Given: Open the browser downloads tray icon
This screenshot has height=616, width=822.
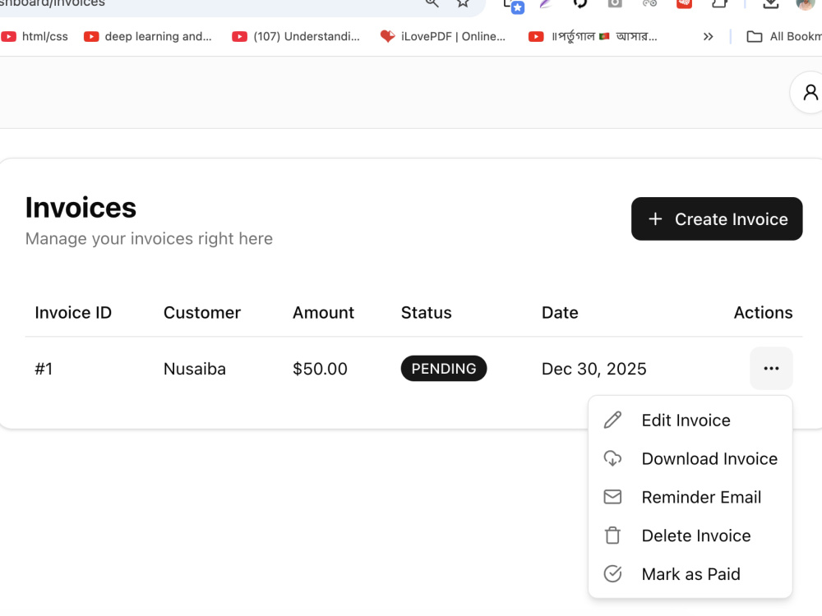Looking at the screenshot, I should point(770,3).
